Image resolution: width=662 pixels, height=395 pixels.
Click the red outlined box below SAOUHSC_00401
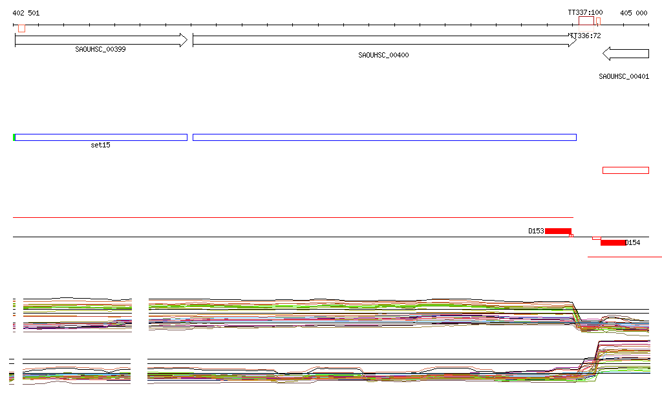click(625, 171)
